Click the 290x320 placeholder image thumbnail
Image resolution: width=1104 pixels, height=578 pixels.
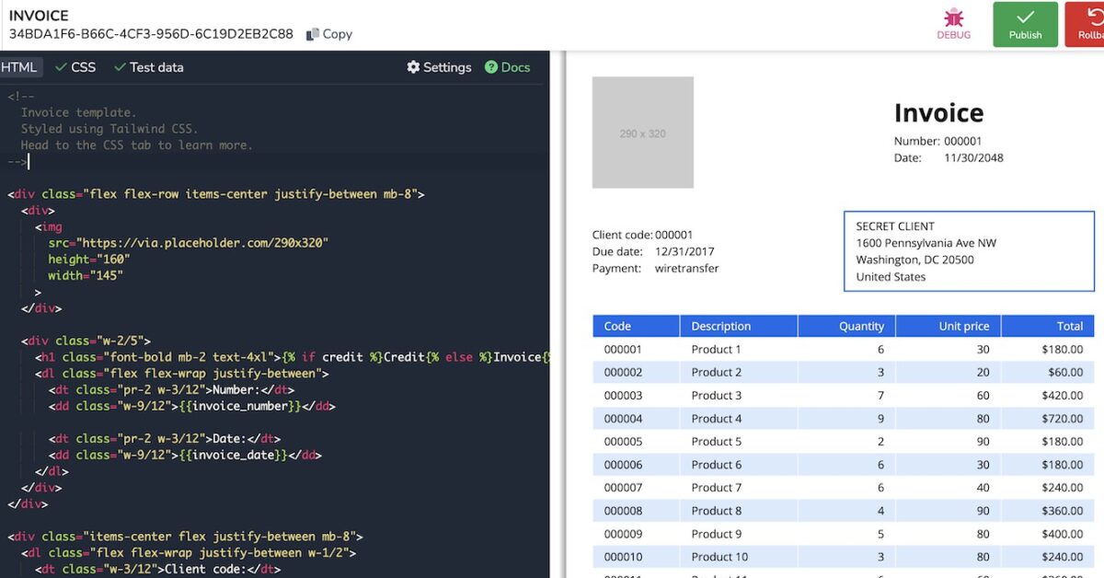tap(642, 132)
